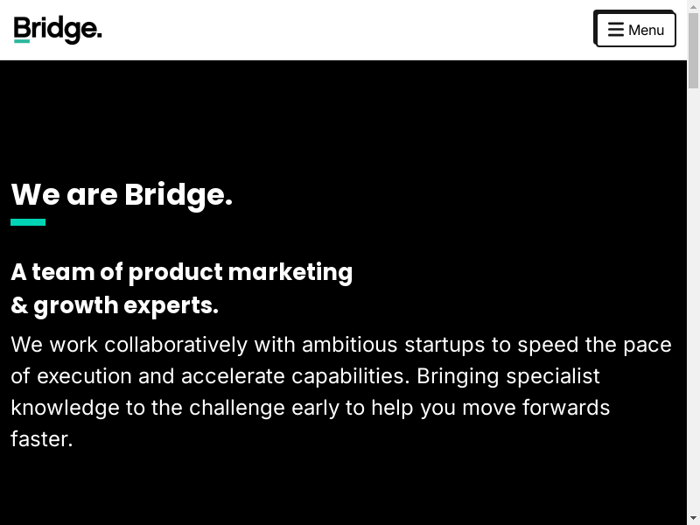Screen dimensions: 700x525
Task: Click the "& growth experts." line
Action: pos(115,305)
